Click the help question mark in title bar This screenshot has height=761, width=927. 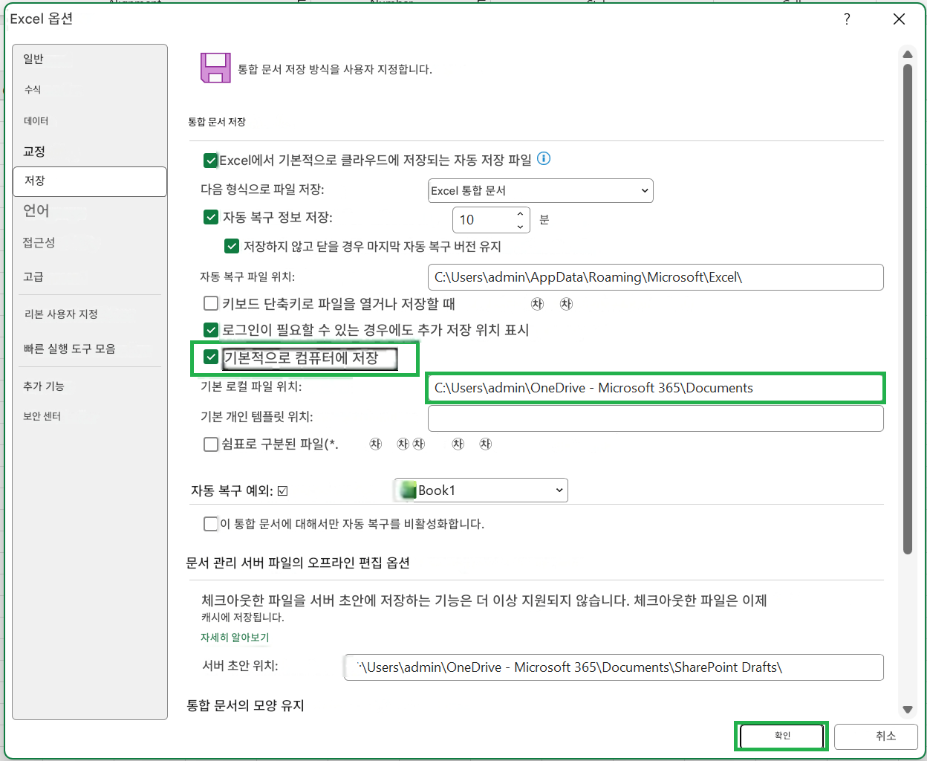(x=847, y=19)
